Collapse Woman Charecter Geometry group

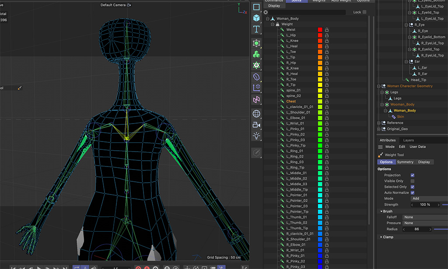pos(378,86)
